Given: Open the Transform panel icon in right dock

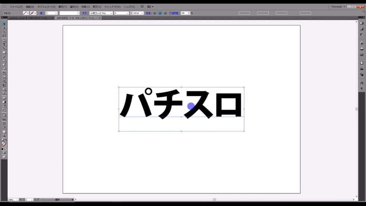Looking at the screenshot, I should 361,63.
